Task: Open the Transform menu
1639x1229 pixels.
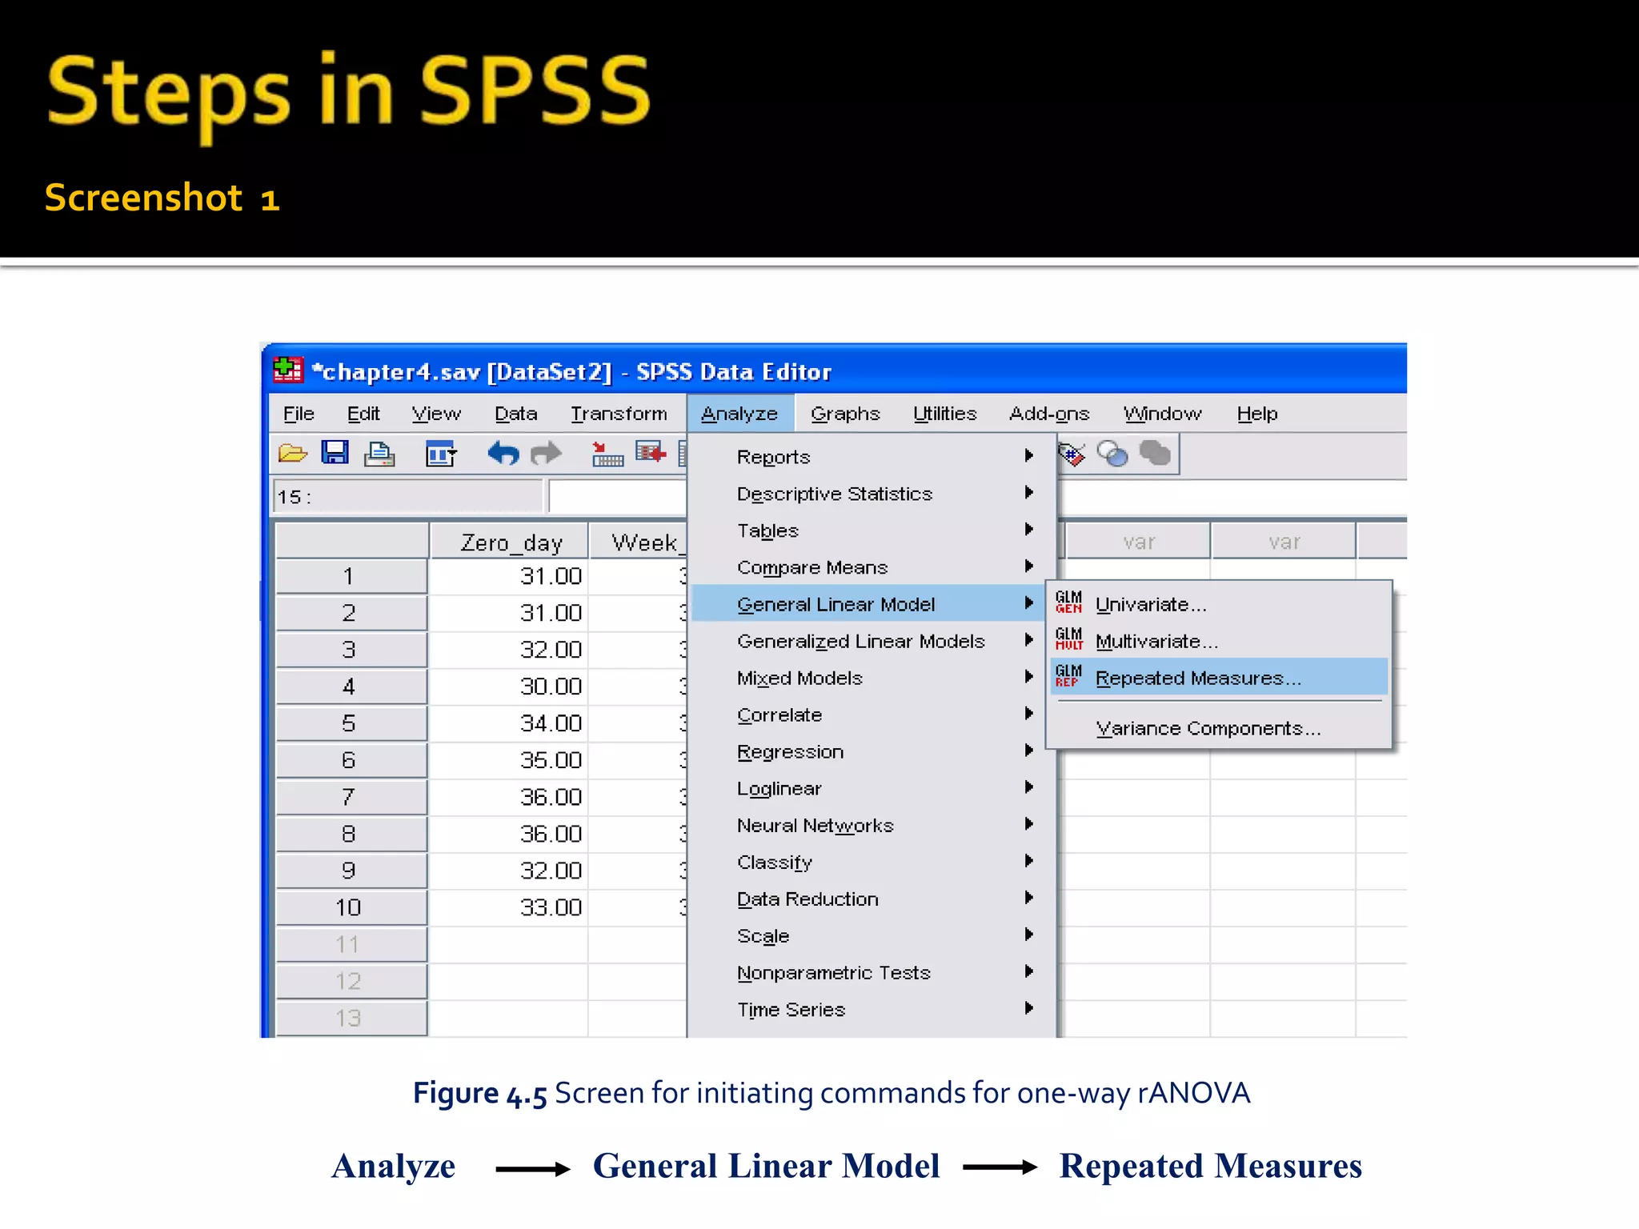Action: (x=619, y=414)
